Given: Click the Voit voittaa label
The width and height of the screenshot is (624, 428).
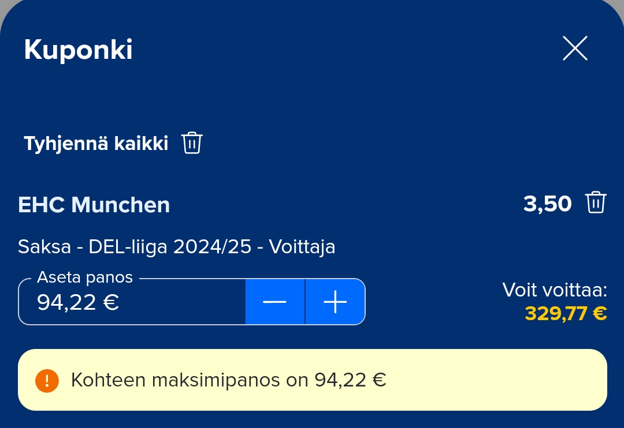Looking at the screenshot, I should click(554, 290).
